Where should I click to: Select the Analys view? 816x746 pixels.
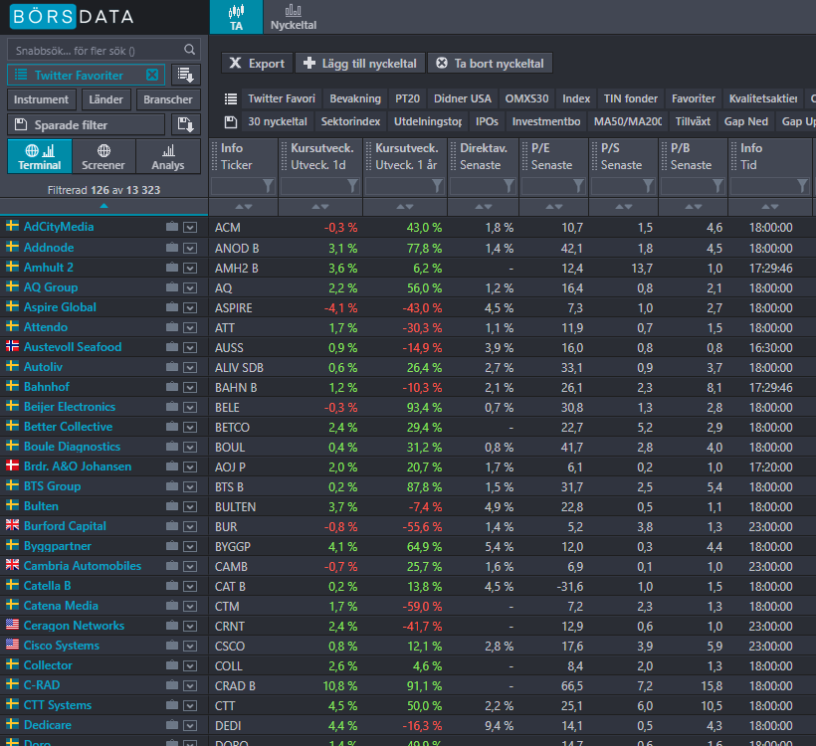click(x=168, y=156)
